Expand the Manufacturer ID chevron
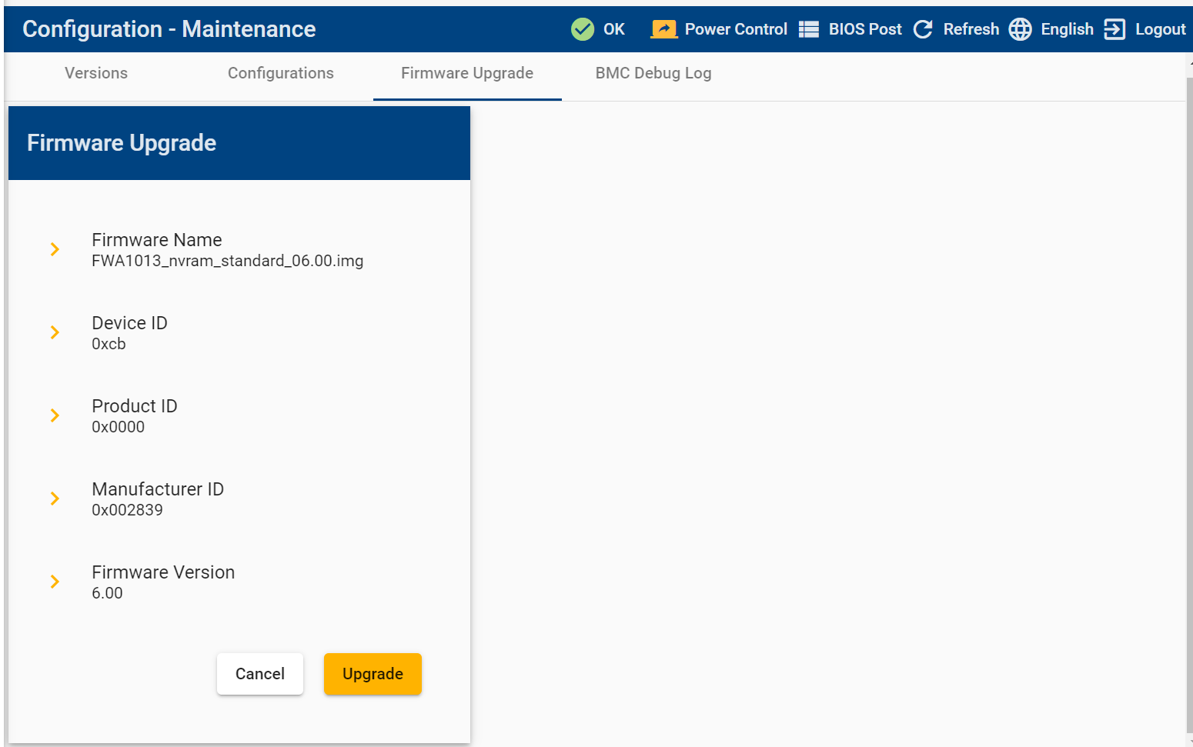 click(x=55, y=499)
